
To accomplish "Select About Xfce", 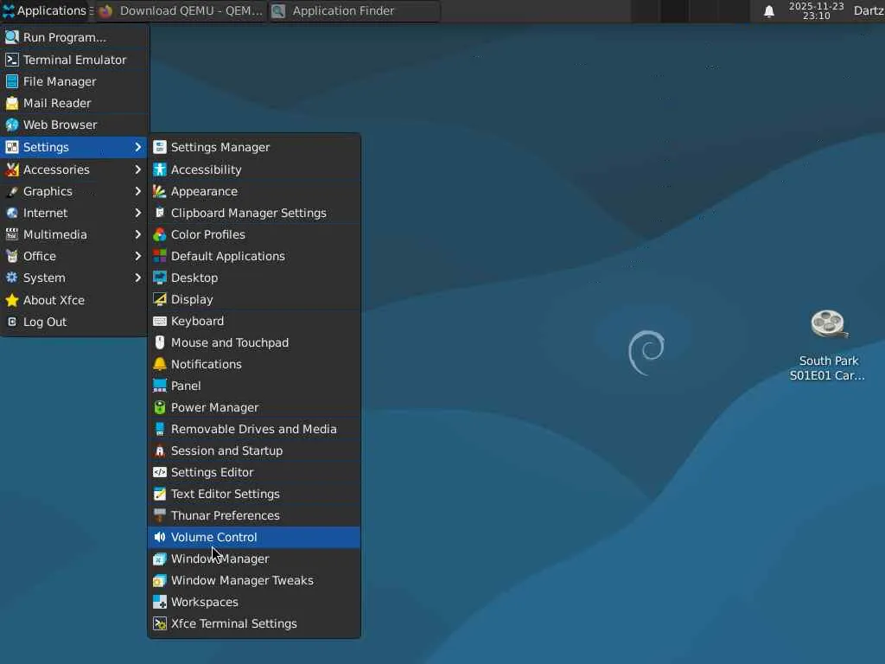I will 74,300.
